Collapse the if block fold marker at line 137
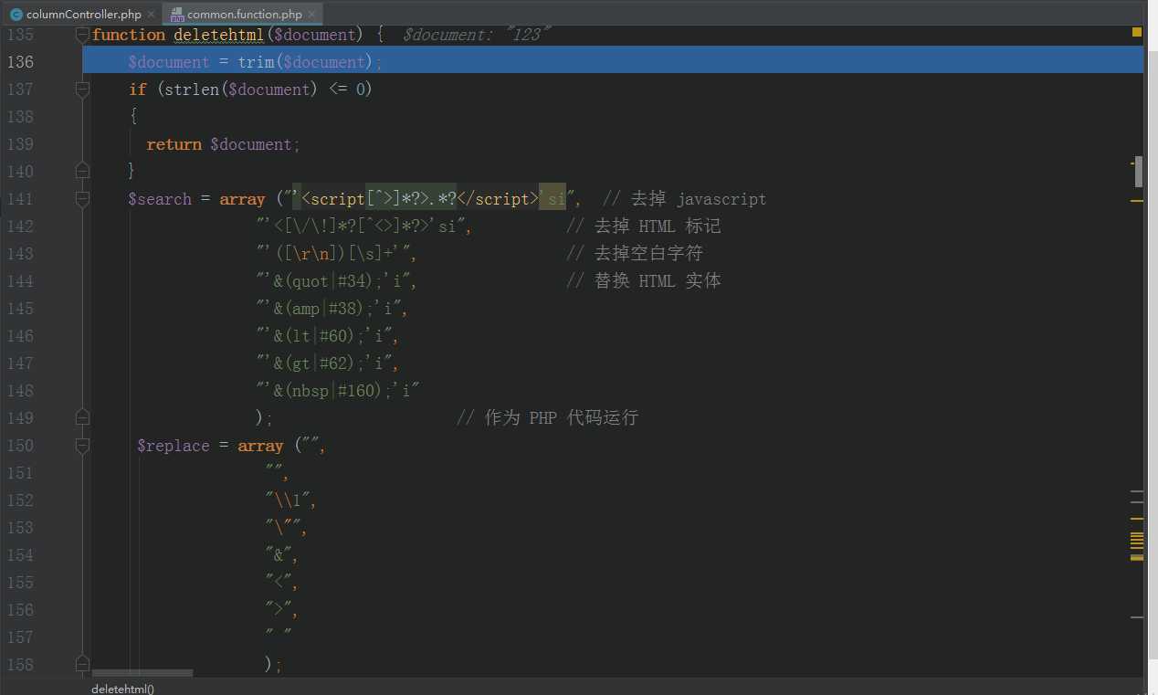Screen dimensions: 1158x695 [x=82, y=90]
